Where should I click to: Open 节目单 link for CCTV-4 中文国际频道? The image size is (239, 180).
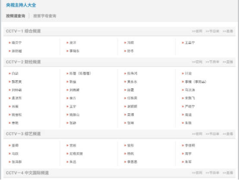point(212,173)
